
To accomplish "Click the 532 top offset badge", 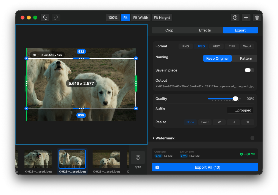I will [81, 51].
